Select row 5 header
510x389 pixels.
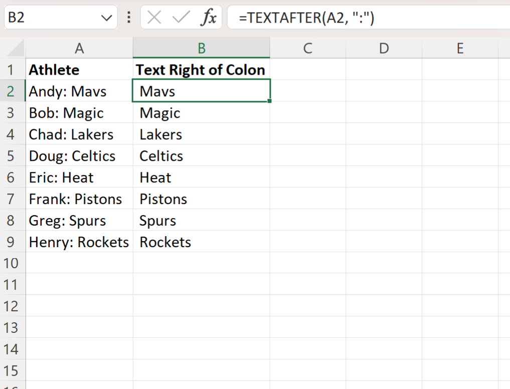(x=13, y=156)
